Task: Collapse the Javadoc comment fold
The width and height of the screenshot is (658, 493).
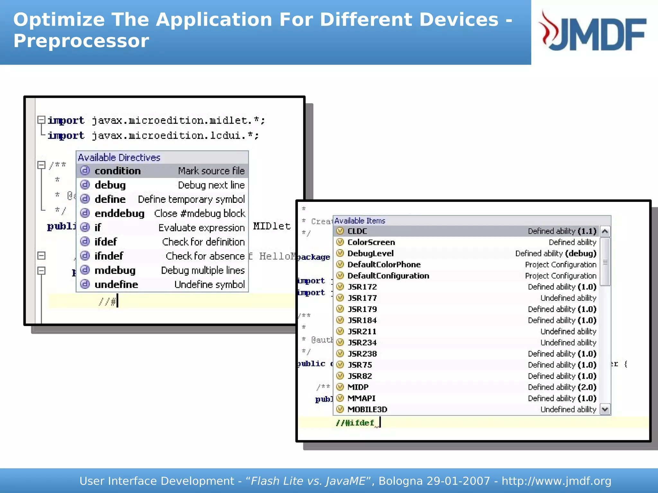Action: (41, 165)
